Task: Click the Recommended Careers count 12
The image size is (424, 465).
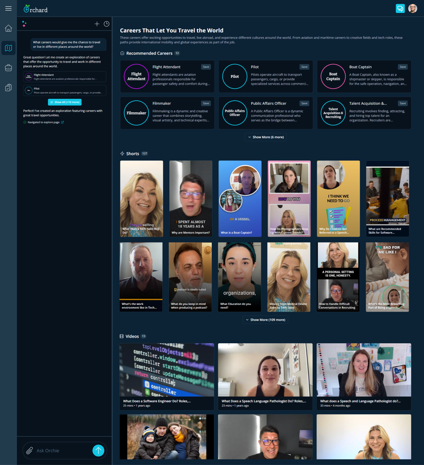Action: (177, 53)
